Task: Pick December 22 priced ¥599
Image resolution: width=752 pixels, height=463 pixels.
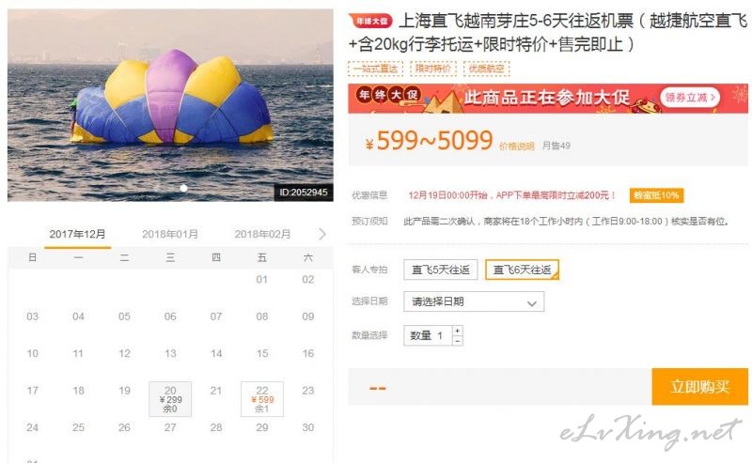Action: 262,399
